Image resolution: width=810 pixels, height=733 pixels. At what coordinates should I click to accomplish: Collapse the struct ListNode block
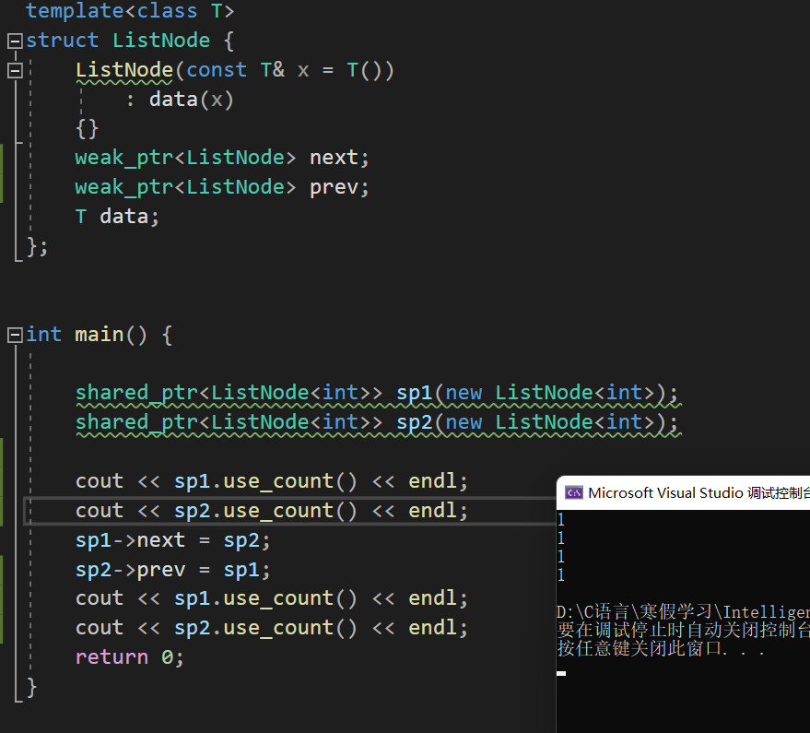pos(13,40)
